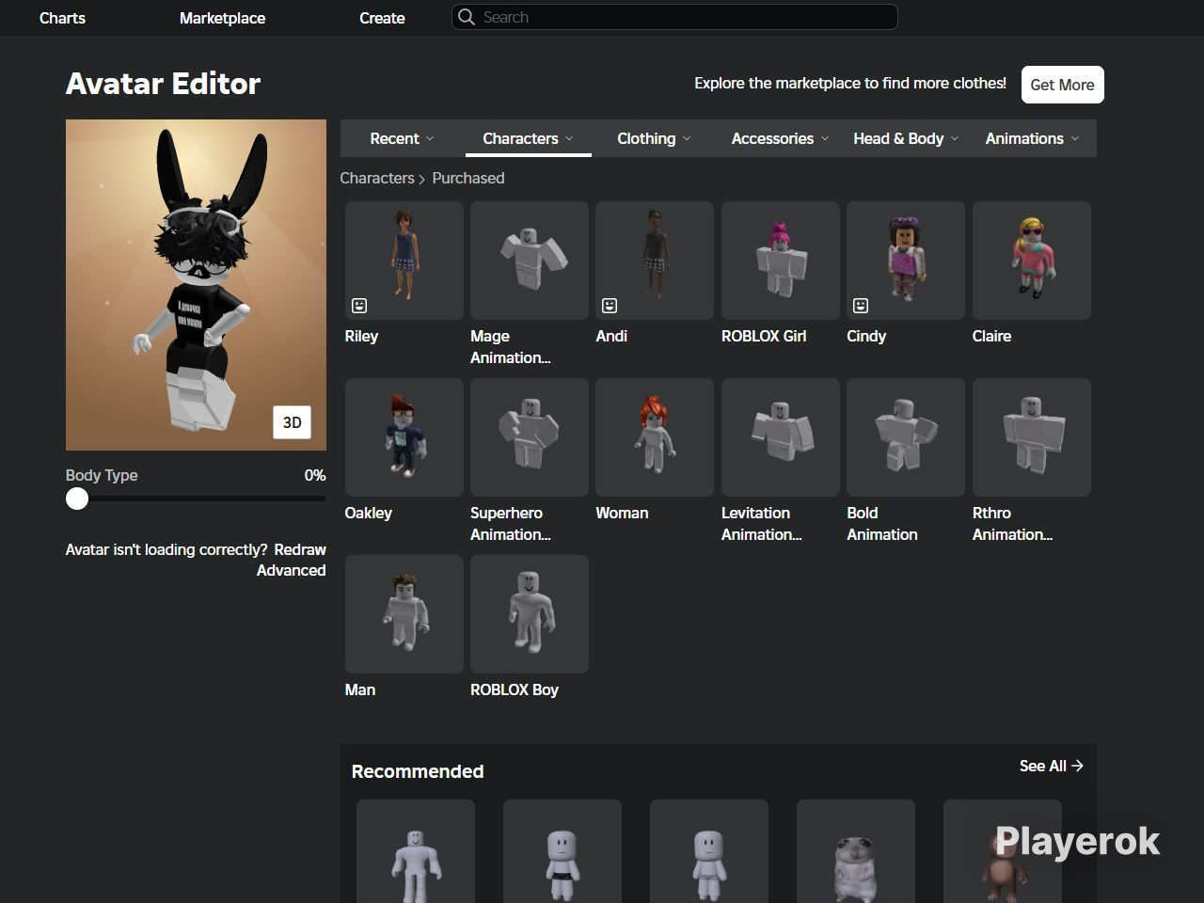Screen dimensions: 1204x903
Task: Click the ROBLOX Girl name label
Action: click(764, 336)
